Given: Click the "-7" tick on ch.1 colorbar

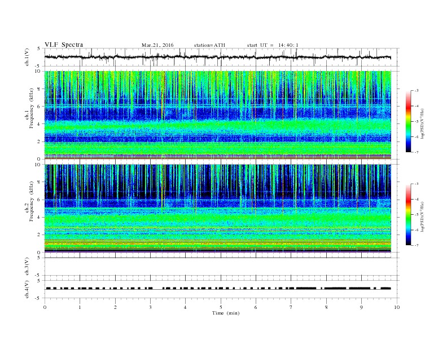Looking at the screenshot, I should [x=416, y=152].
